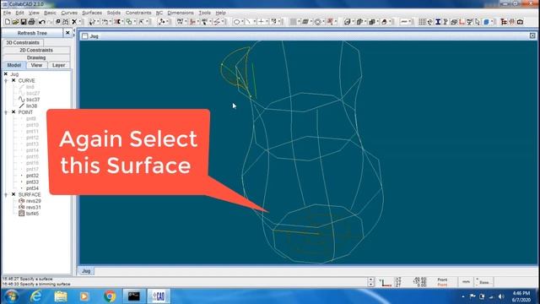
Task: Click the Front view indicator in status bar
Action: [x=442, y=282]
